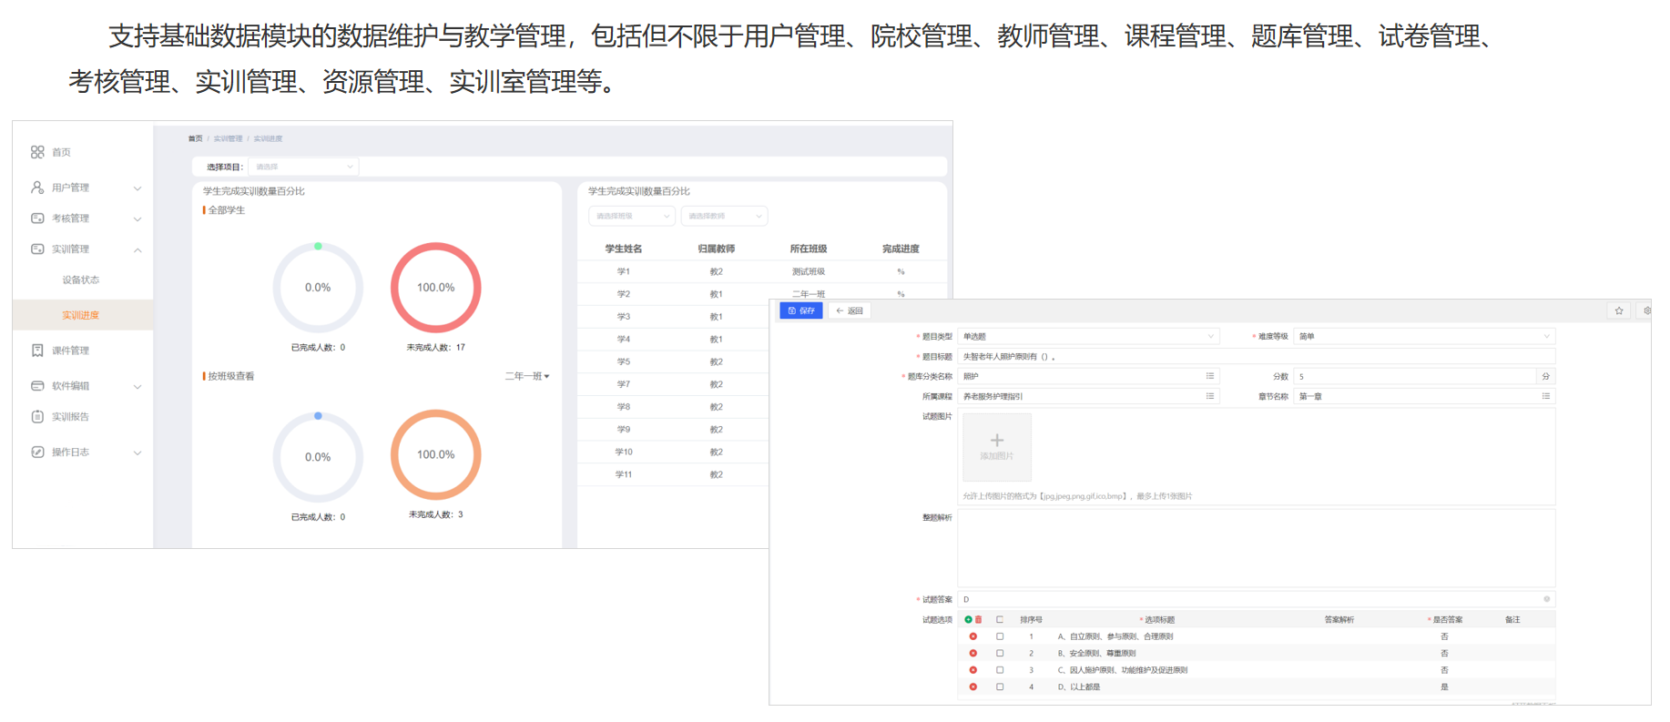The height and width of the screenshot is (722, 1670).
Task: Click the green add option icon
Action: pyautogui.click(x=968, y=620)
